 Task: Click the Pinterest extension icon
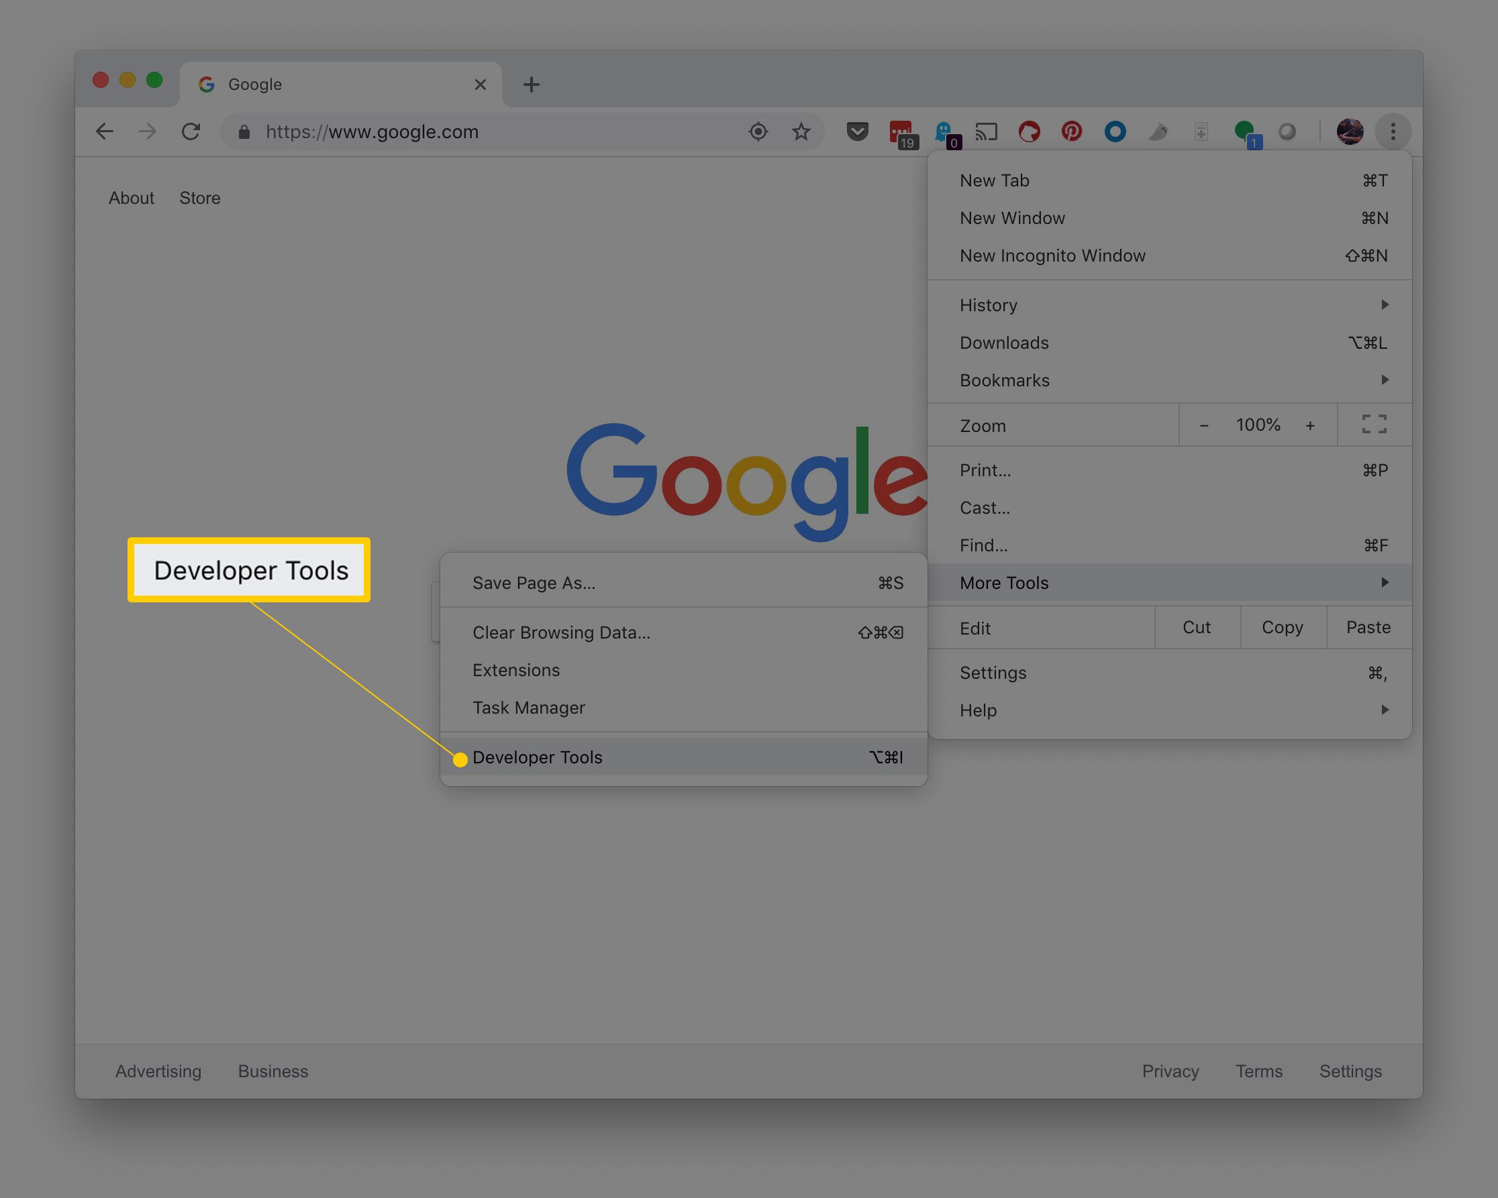tap(1071, 131)
